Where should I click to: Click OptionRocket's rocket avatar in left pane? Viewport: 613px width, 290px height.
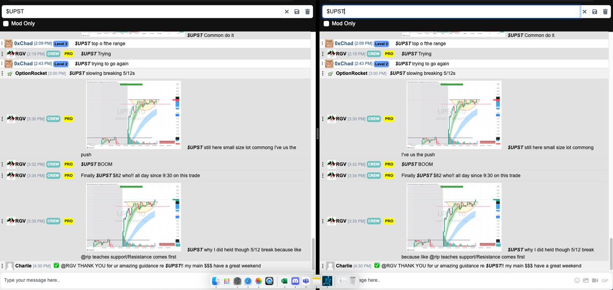coord(9,73)
